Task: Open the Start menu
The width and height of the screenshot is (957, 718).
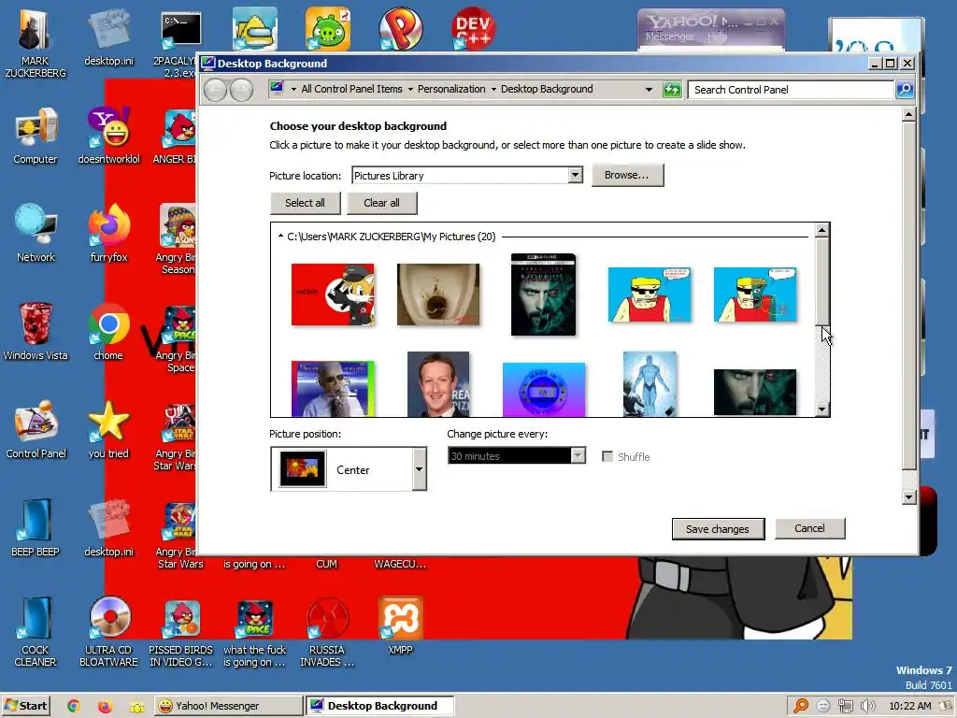Action: click(25, 706)
